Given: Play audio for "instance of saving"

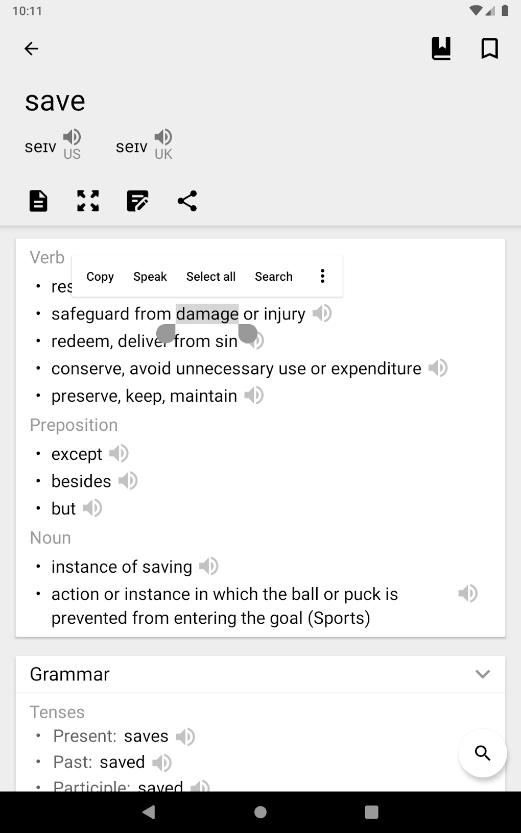Looking at the screenshot, I should (208, 566).
